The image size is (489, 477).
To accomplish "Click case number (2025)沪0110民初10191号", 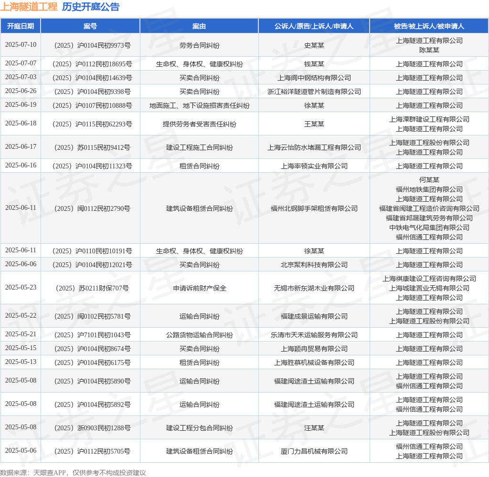I will pos(92,251).
